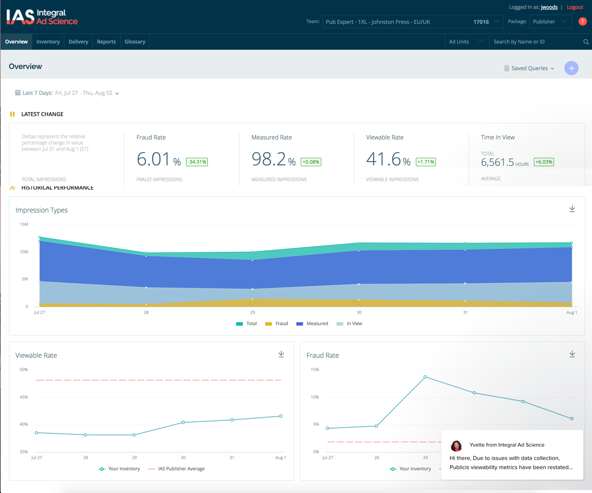Open the Package Publisher dropdown
This screenshot has height=493, width=592.
tap(550, 22)
